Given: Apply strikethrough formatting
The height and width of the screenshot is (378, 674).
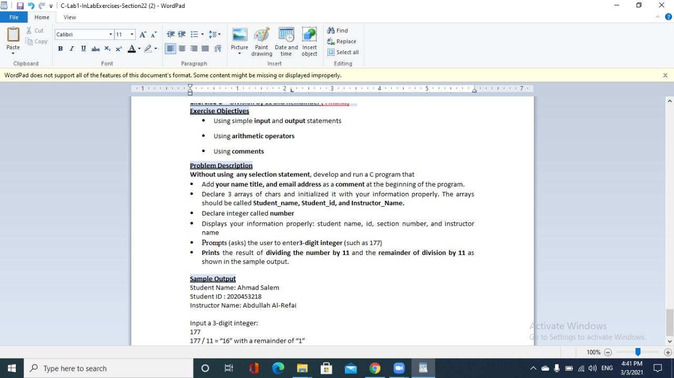Looking at the screenshot, I should pos(95,48).
